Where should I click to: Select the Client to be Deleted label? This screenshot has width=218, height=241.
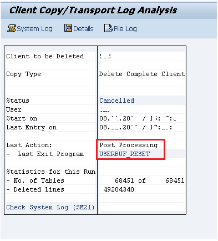coord(45,56)
